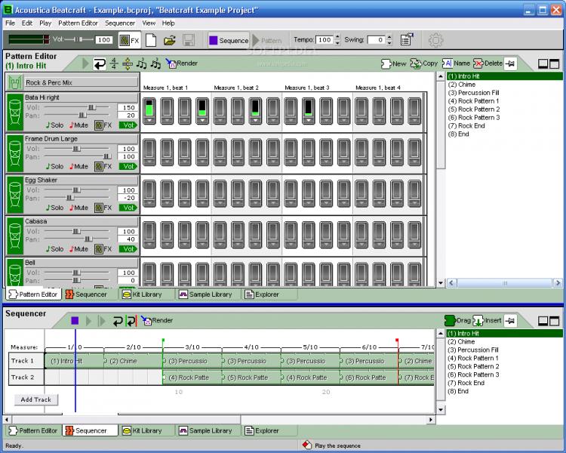Screen dimensions: 566x453
Task: Stop the sequencer with purple square
Action: 75,321
